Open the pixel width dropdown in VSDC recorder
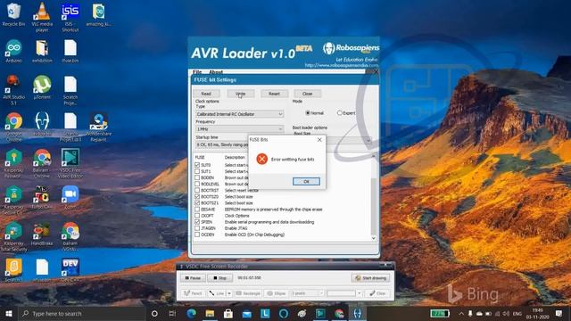Image resolution: width=571 pixels, height=321 pixels. pos(321,293)
